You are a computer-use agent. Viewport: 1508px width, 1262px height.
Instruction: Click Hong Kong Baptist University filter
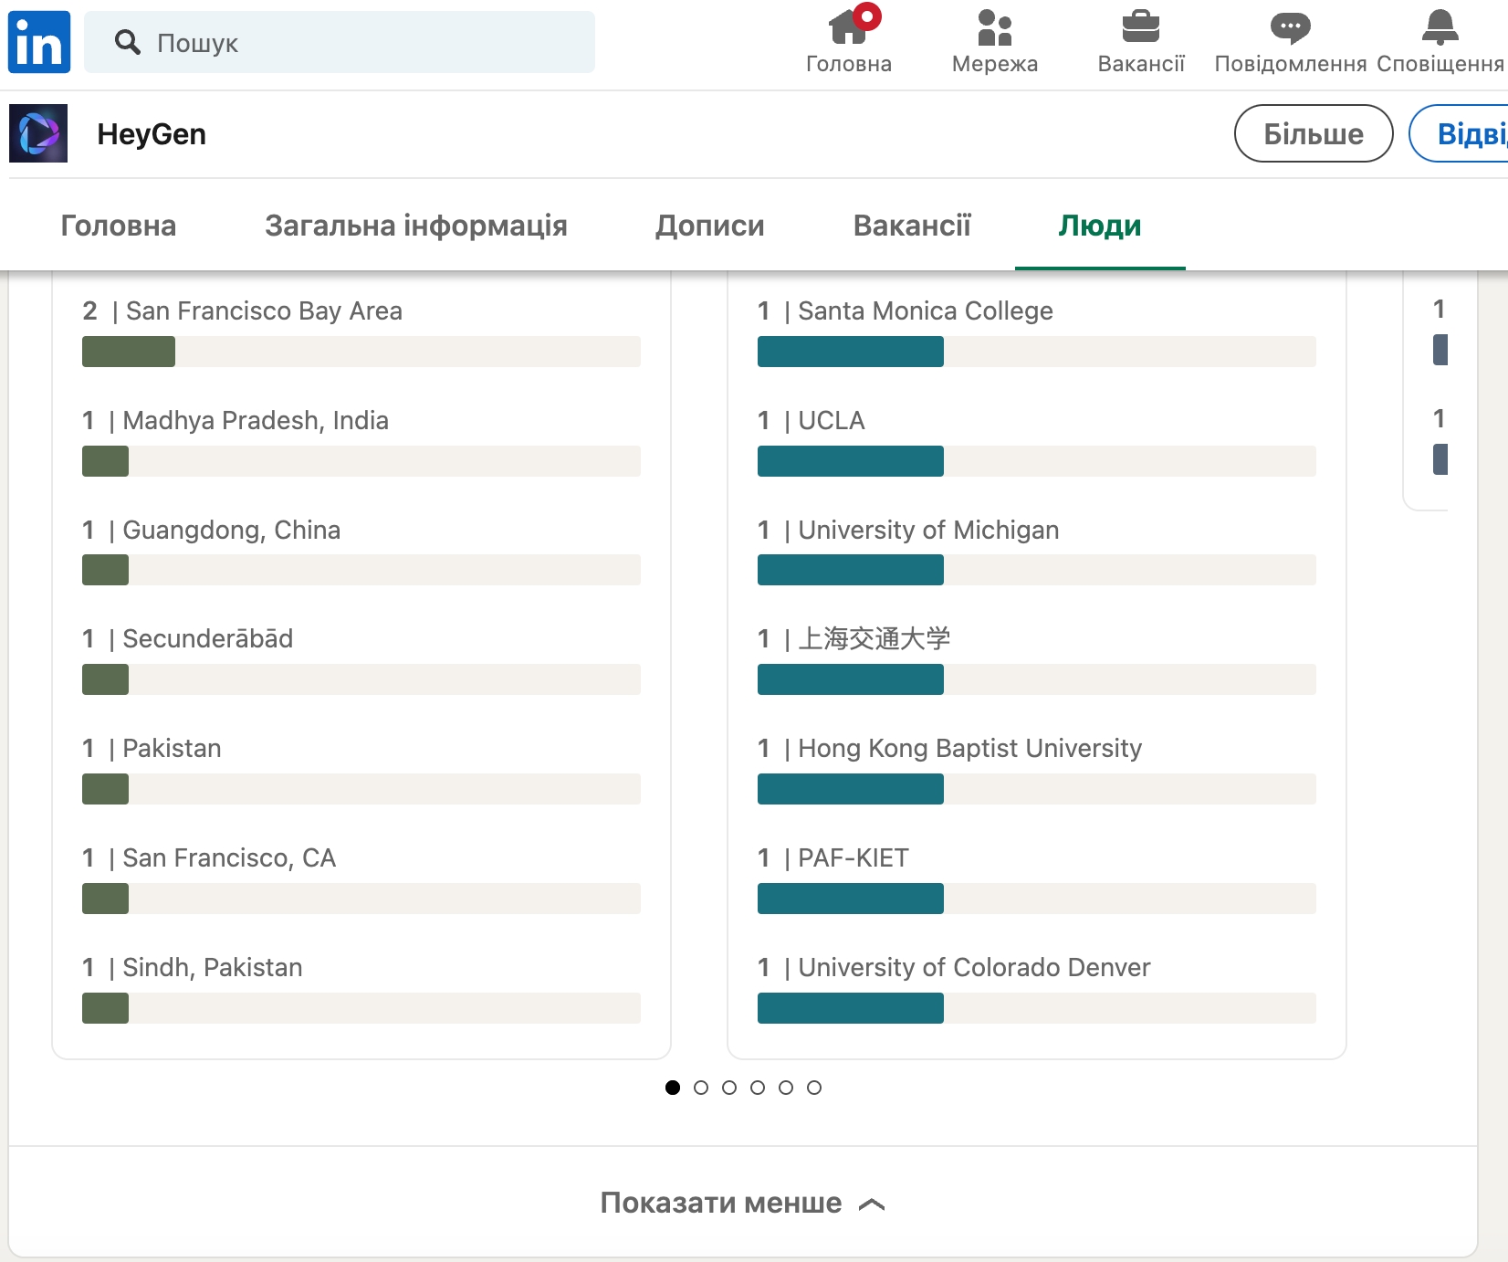(1037, 769)
